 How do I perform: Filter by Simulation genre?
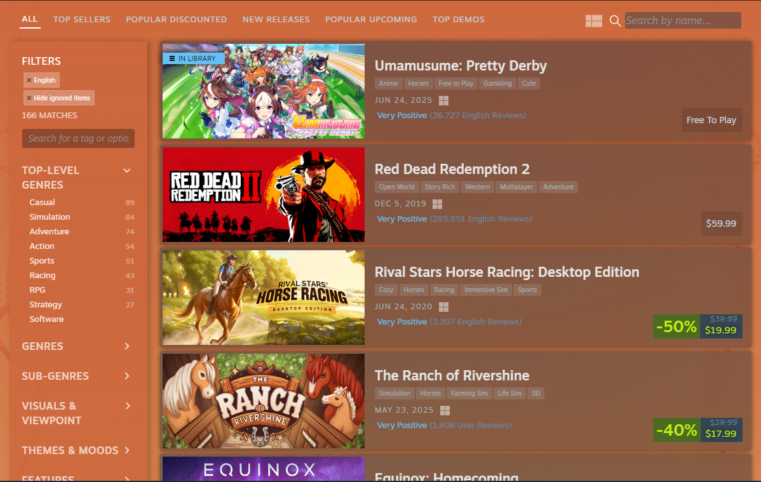pos(50,217)
